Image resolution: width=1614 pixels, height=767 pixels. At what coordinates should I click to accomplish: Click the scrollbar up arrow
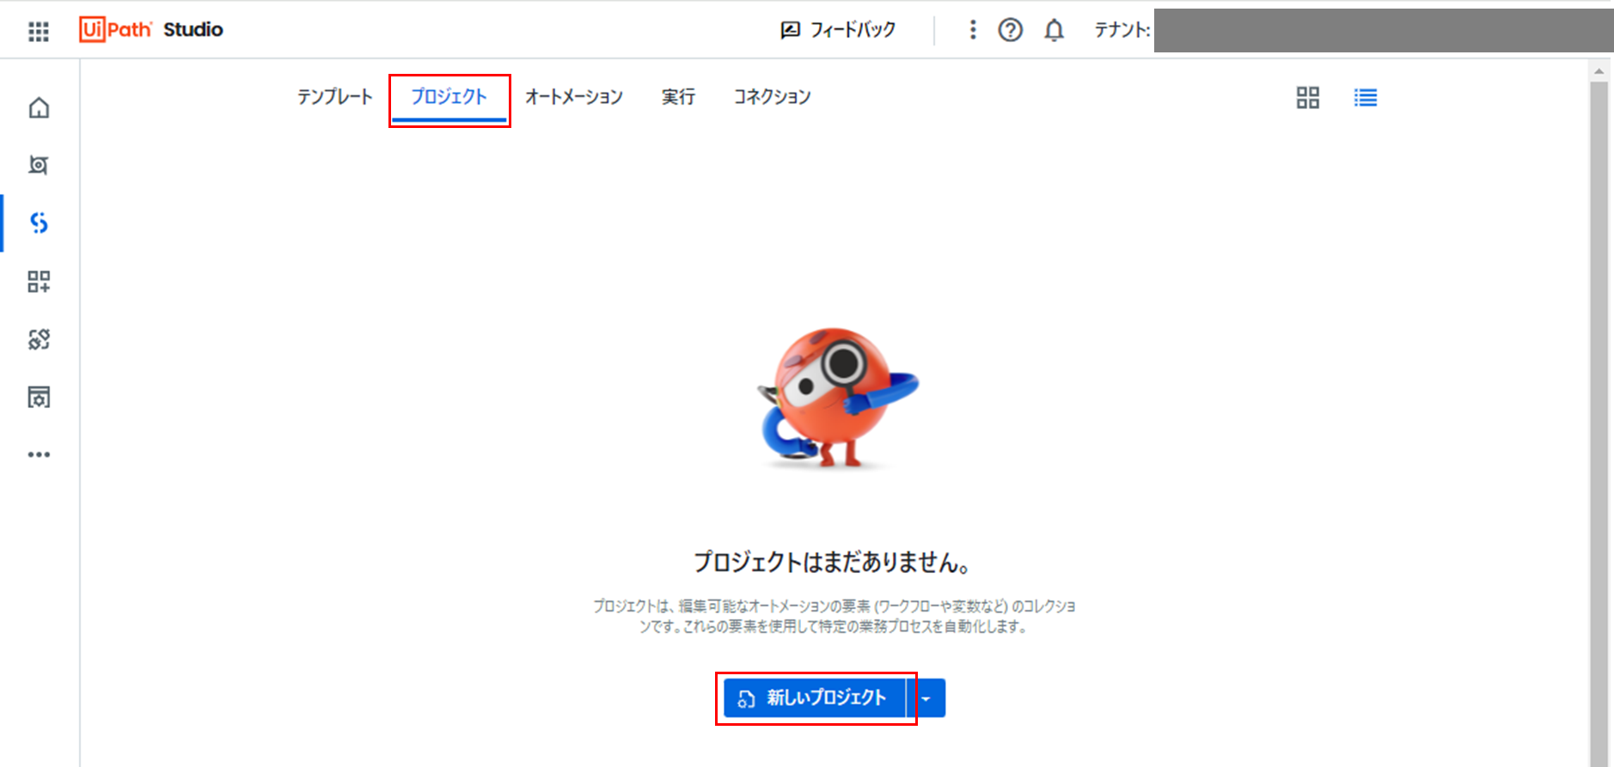tap(1599, 71)
